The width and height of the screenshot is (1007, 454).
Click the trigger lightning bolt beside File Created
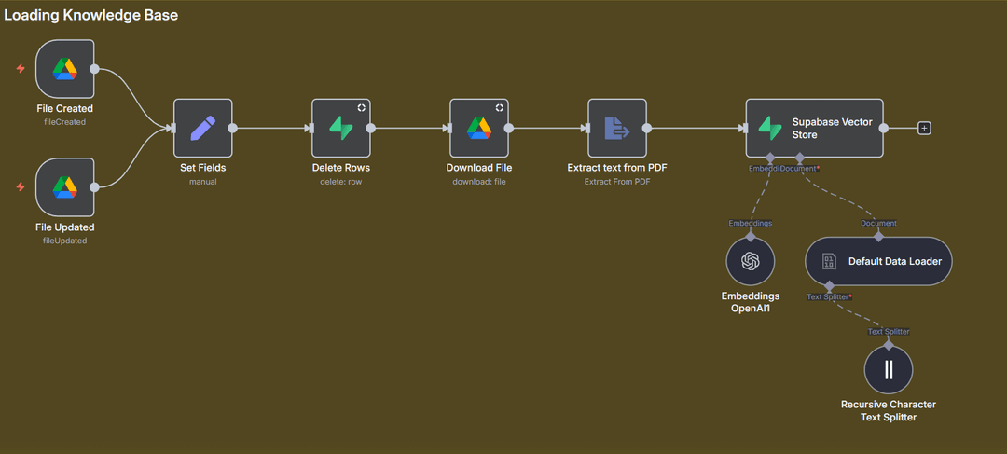click(x=21, y=69)
